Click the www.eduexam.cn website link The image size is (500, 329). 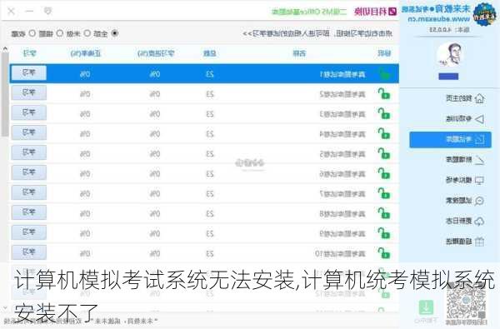439,19
